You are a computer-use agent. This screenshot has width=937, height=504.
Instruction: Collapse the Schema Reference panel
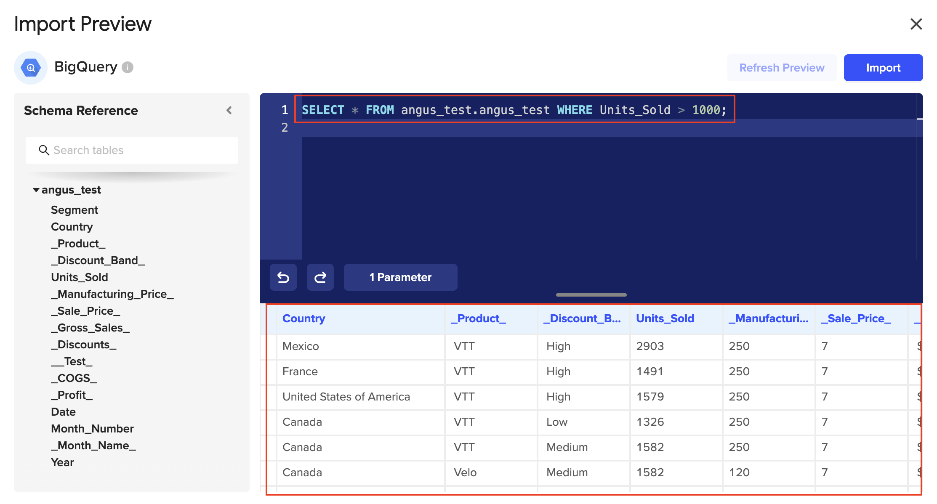(229, 110)
